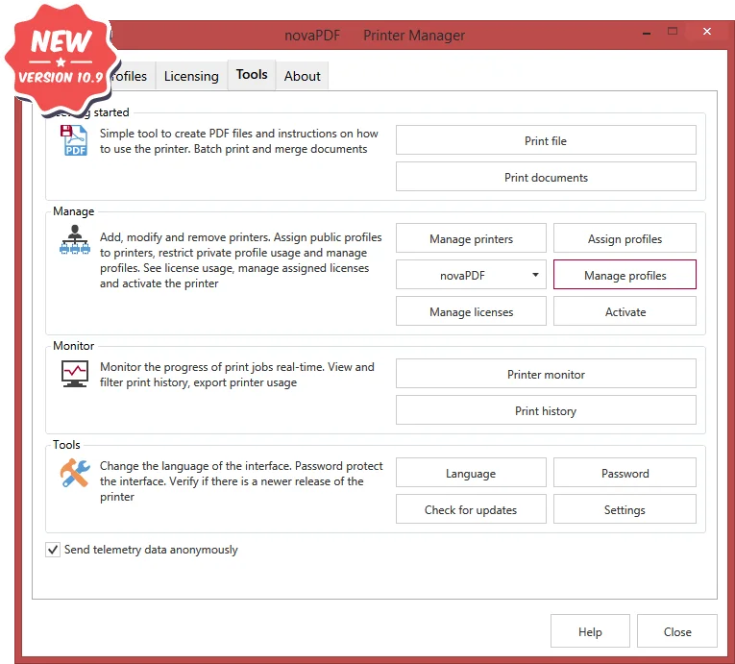Click the text 'filter print history, export printer usage'

tap(198, 382)
